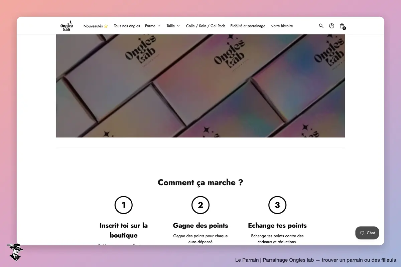Click step number 2 circle
This screenshot has width=401, height=267.
coord(200,205)
